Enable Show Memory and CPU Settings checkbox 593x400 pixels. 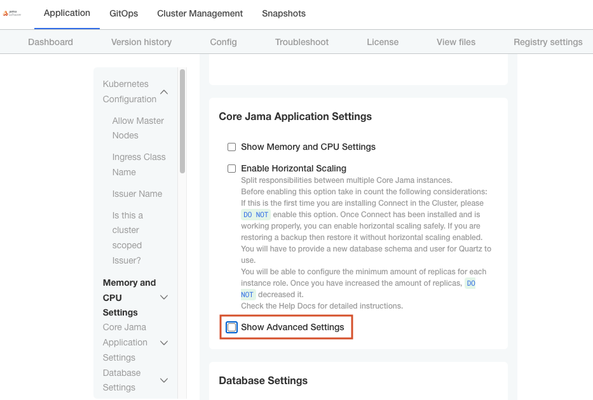point(231,147)
